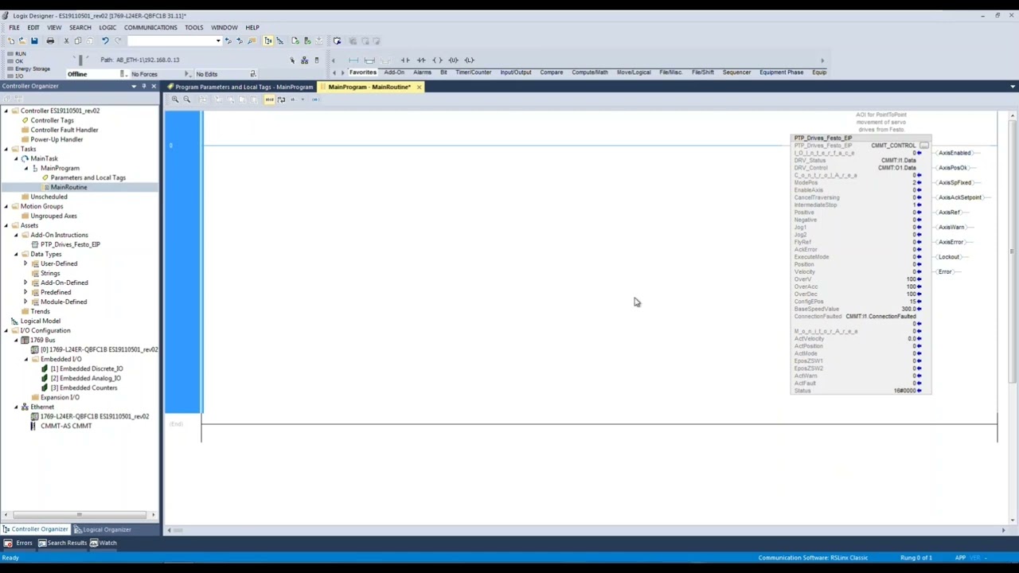The width and height of the screenshot is (1019, 573).
Task: Collapse the MainTask node
Action: 16,158
